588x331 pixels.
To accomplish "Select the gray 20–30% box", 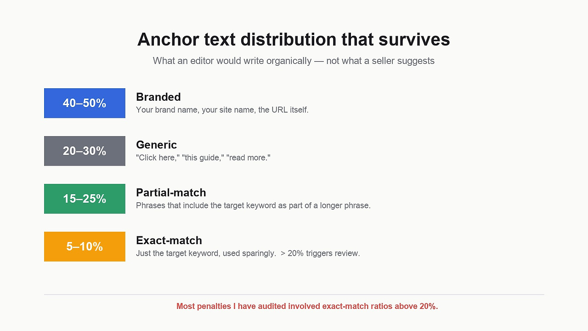I will click(x=85, y=151).
